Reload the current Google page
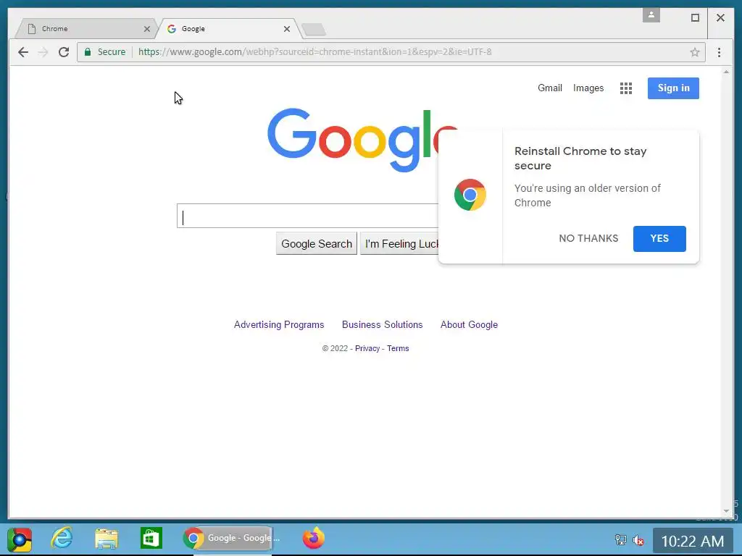The width and height of the screenshot is (742, 556). click(x=64, y=52)
